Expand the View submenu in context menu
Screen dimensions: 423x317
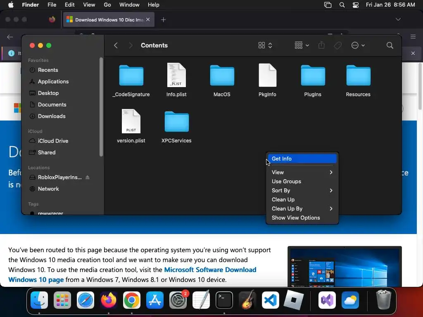tap(302, 172)
